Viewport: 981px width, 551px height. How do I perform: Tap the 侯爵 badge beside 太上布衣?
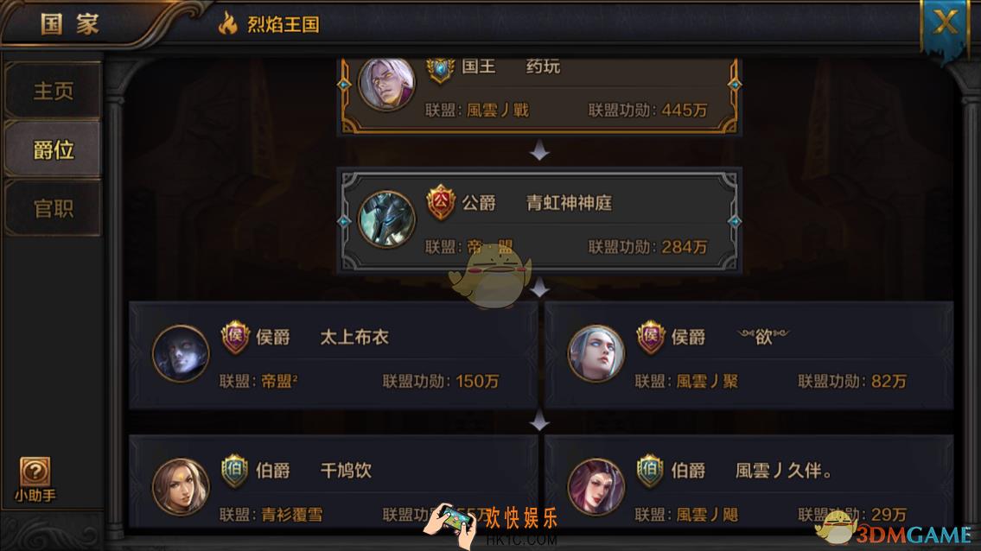235,337
